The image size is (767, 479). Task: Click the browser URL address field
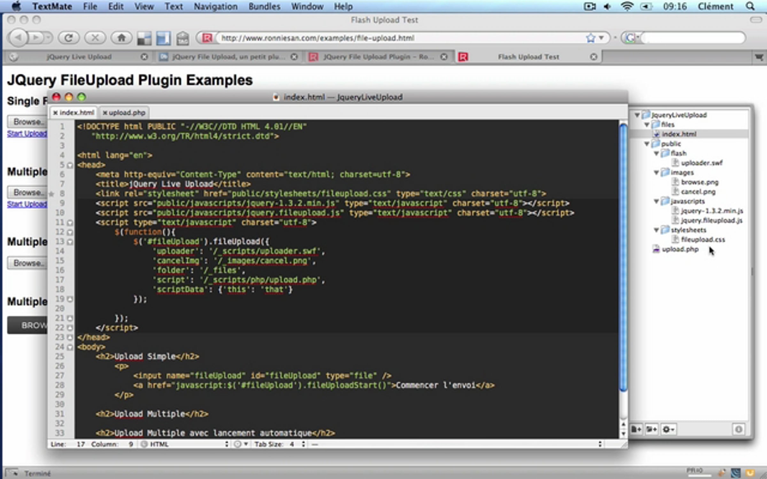tap(403, 38)
